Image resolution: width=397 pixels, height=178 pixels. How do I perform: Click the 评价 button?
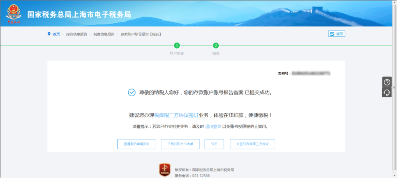(214, 144)
